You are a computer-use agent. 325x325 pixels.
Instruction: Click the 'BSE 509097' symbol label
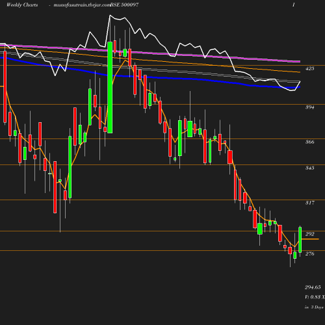tap(125, 5)
